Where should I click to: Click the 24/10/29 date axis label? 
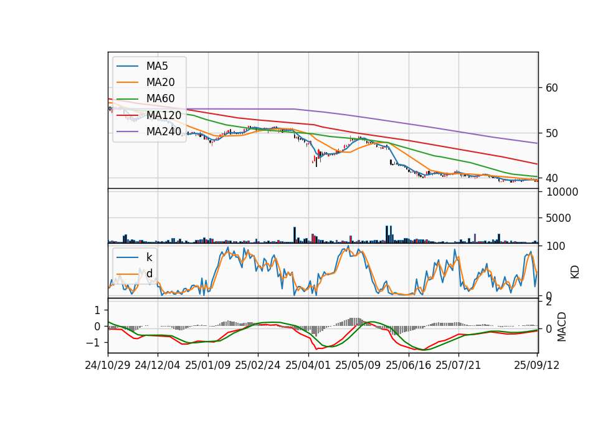(x=108, y=365)
